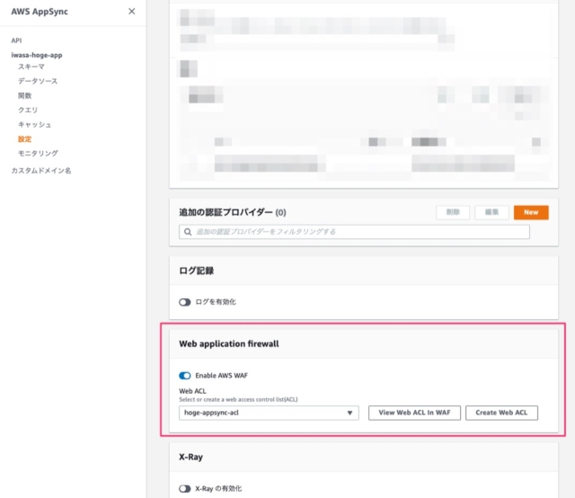This screenshot has height=498, width=575.
Task: Click the AWS AppSync sidebar title
Action: pos(40,12)
